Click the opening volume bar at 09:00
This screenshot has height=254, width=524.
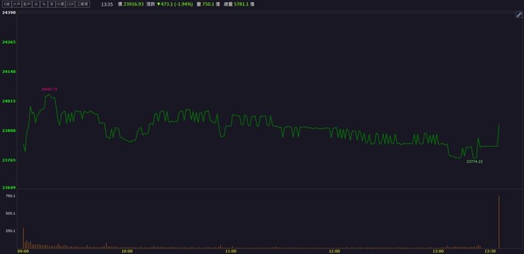(24, 238)
